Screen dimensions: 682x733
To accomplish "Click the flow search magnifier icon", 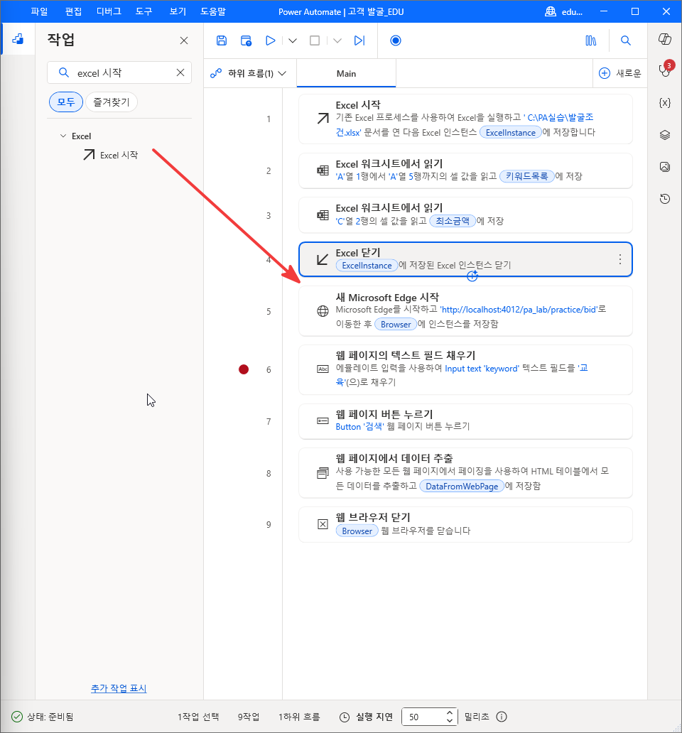I will point(625,40).
